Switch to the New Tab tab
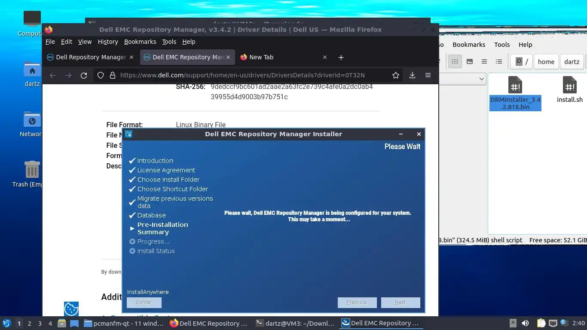The image size is (587, 330). click(x=284, y=57)
